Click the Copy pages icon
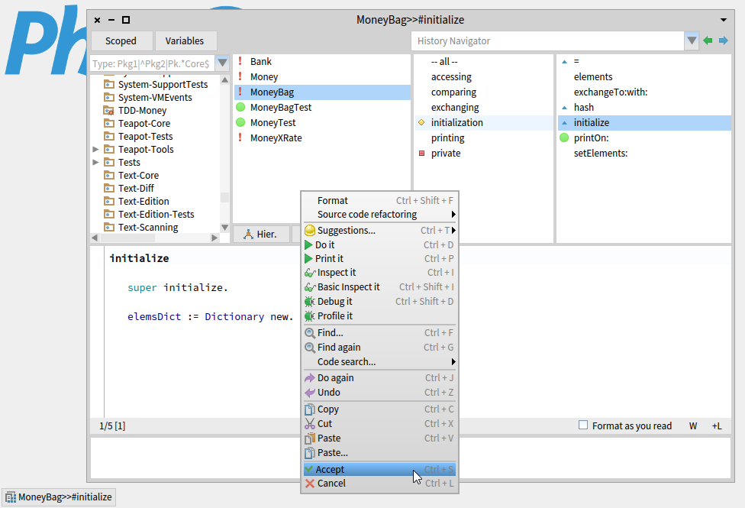This screenshot has width=745, height=508. (x=310, y=409)
